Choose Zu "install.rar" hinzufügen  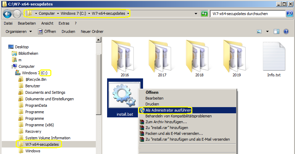[188, 128]
